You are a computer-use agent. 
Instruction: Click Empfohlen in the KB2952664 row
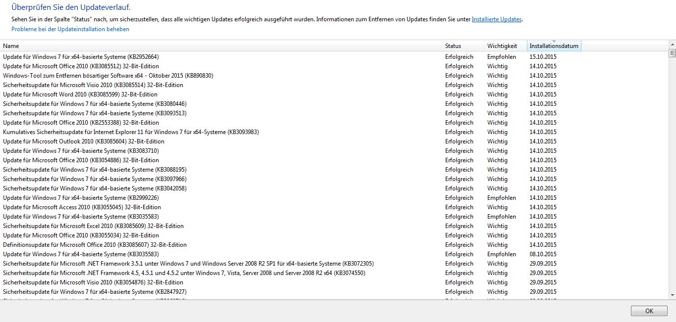coord(502,57)
